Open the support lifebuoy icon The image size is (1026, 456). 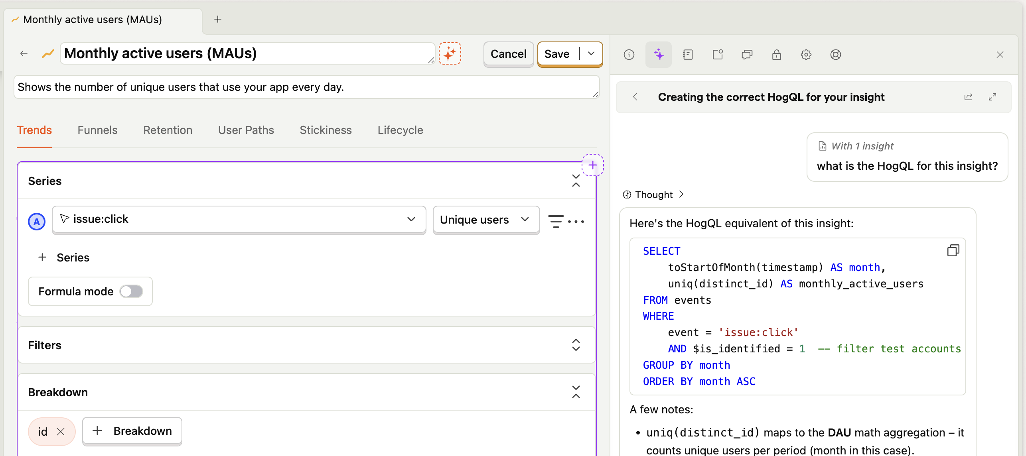pos(836,55)
